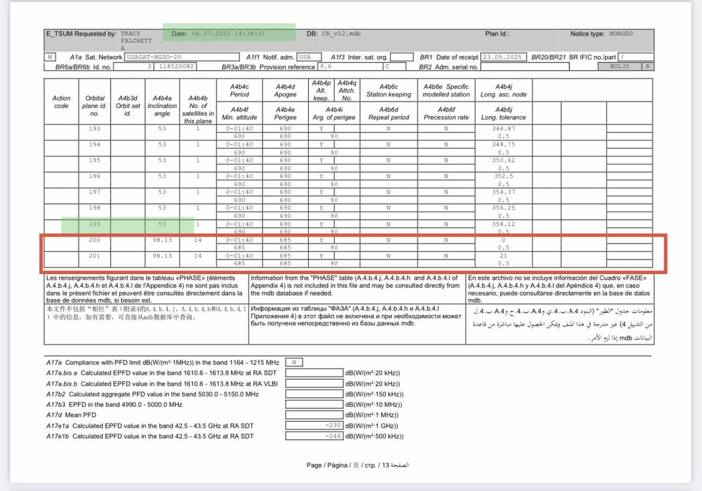Click the date of receipt 23.05.2025

point(503,57)
